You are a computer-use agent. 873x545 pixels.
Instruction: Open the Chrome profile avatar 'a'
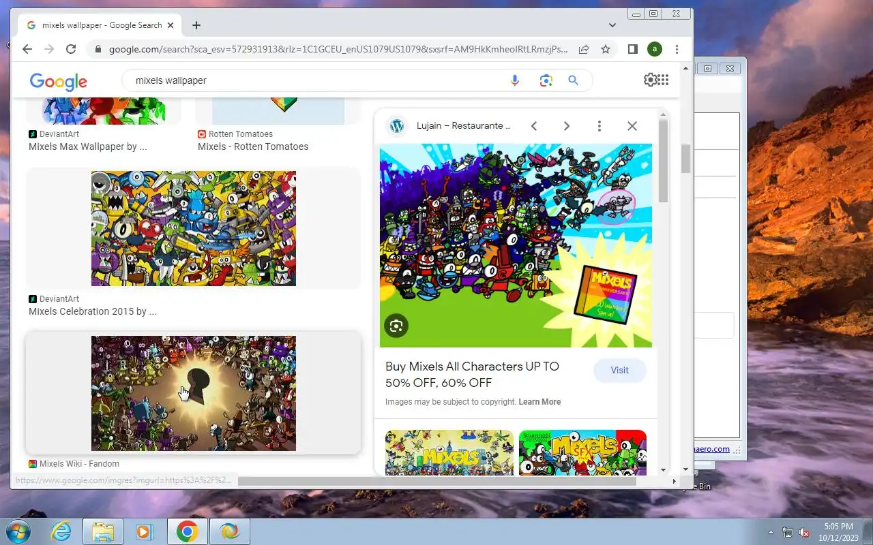(654, 49)
